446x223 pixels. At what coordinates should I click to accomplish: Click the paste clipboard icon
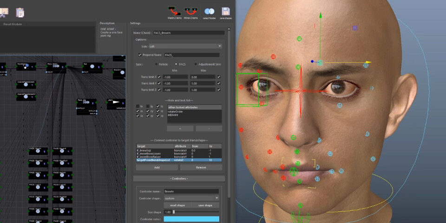[x=20, y=12]
